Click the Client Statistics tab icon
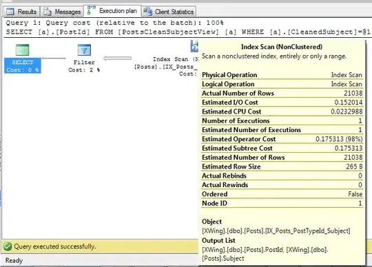The width and height of the screenshot is (372, 267). (x=147, y=11)
